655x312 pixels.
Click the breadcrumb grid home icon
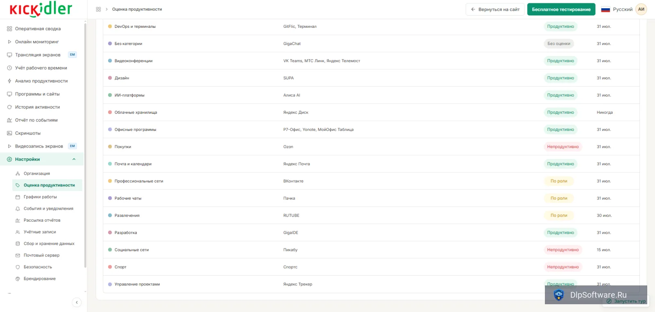click(98, 9)
